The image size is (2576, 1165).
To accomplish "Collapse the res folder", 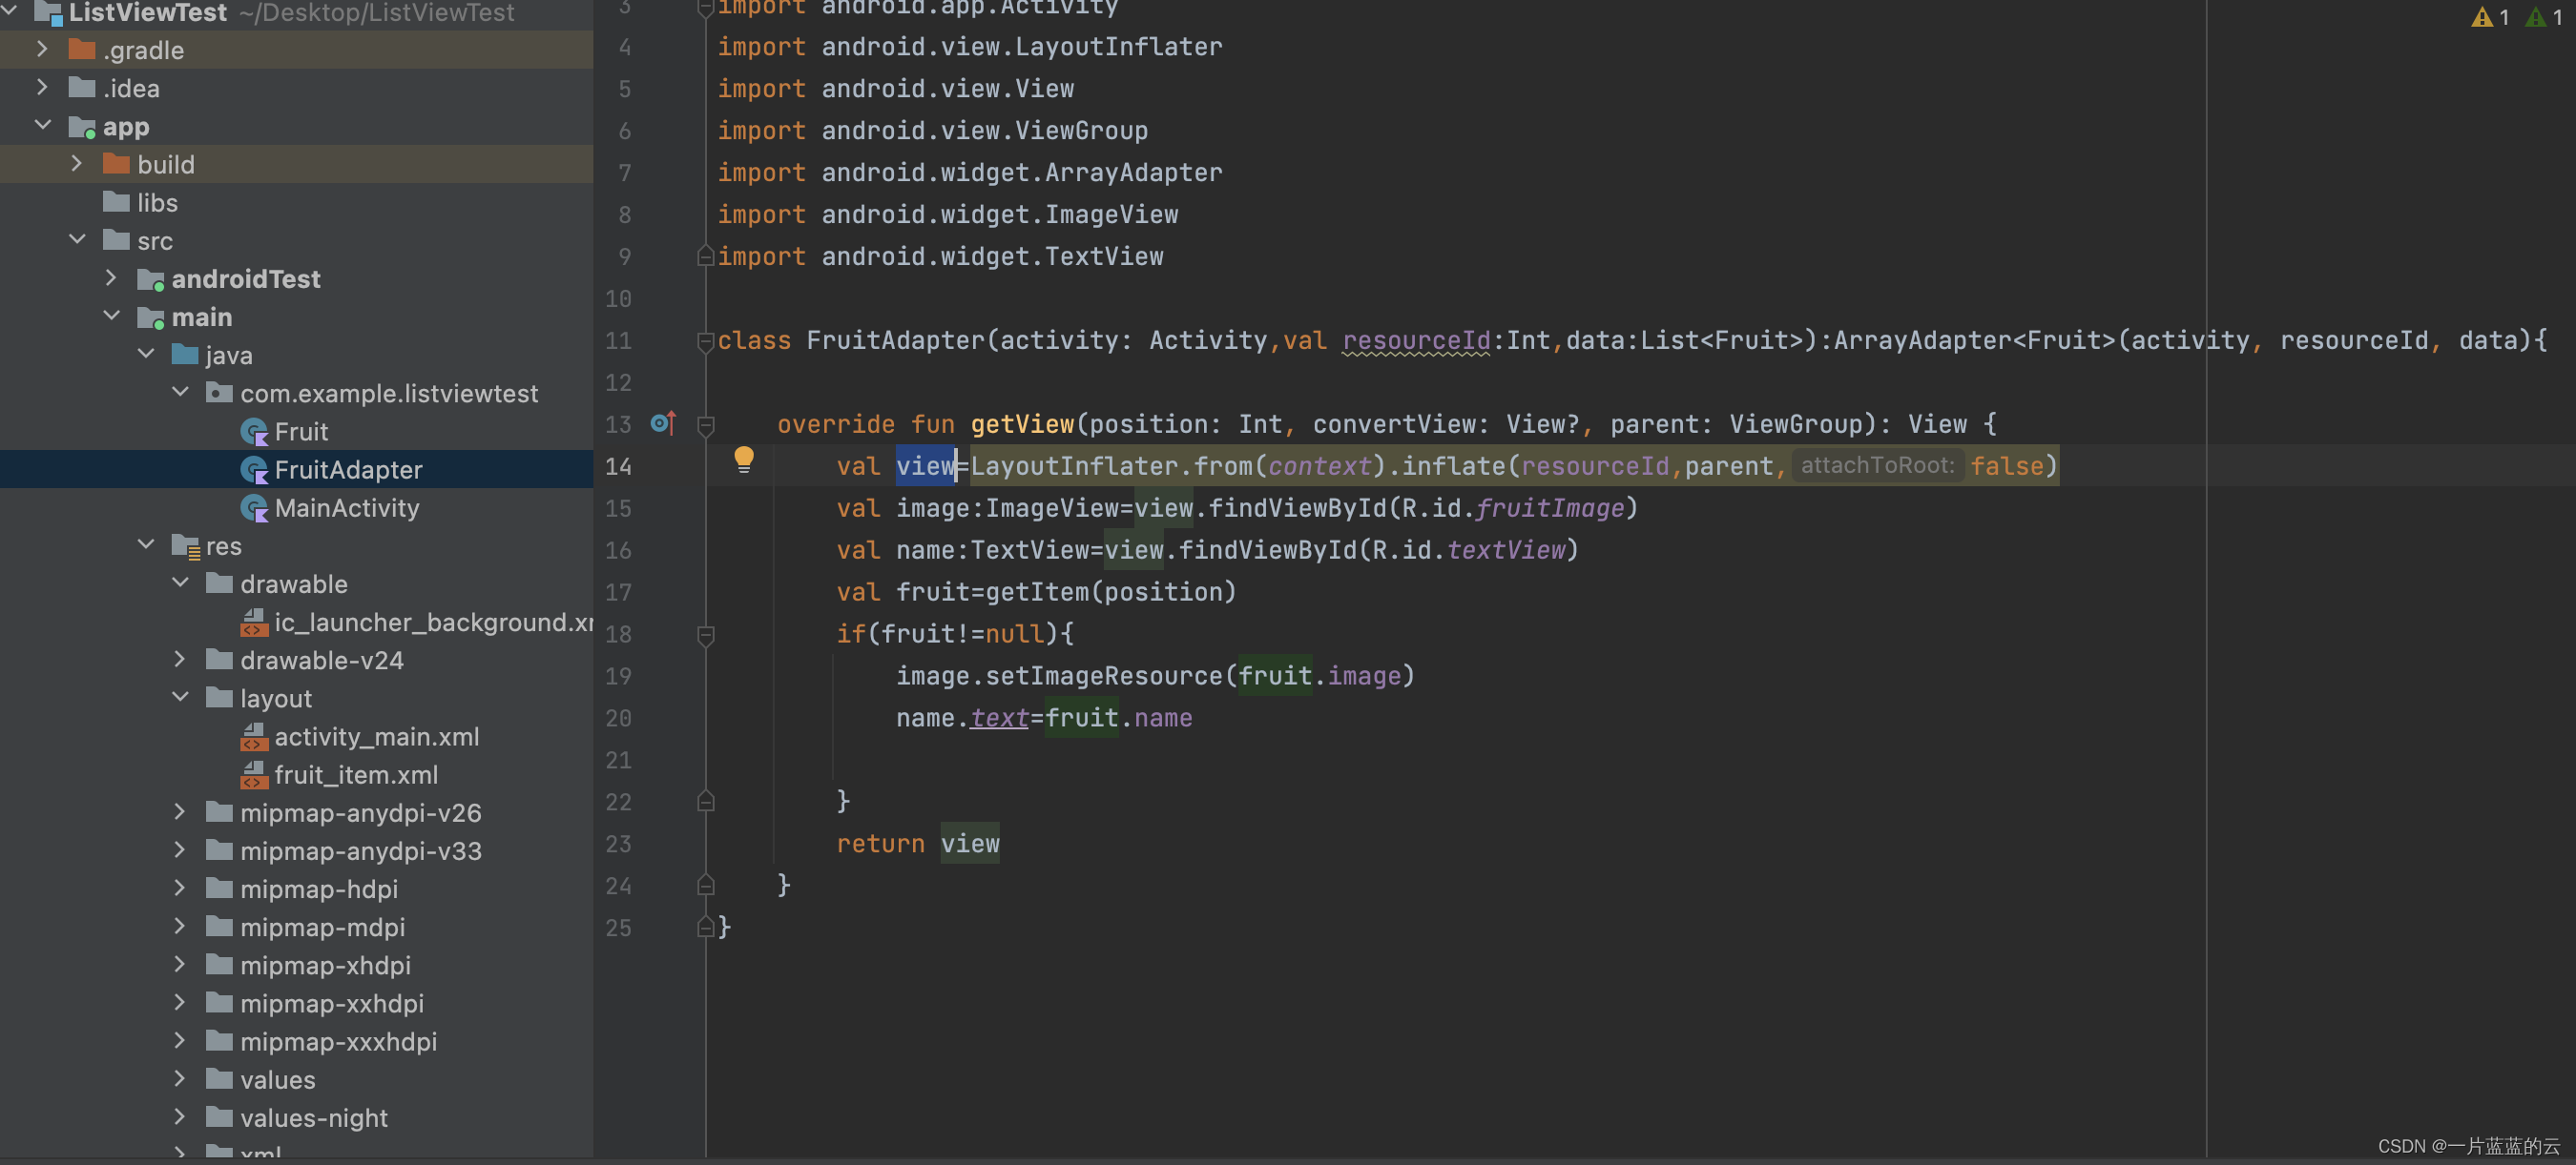I will (146, 544).
